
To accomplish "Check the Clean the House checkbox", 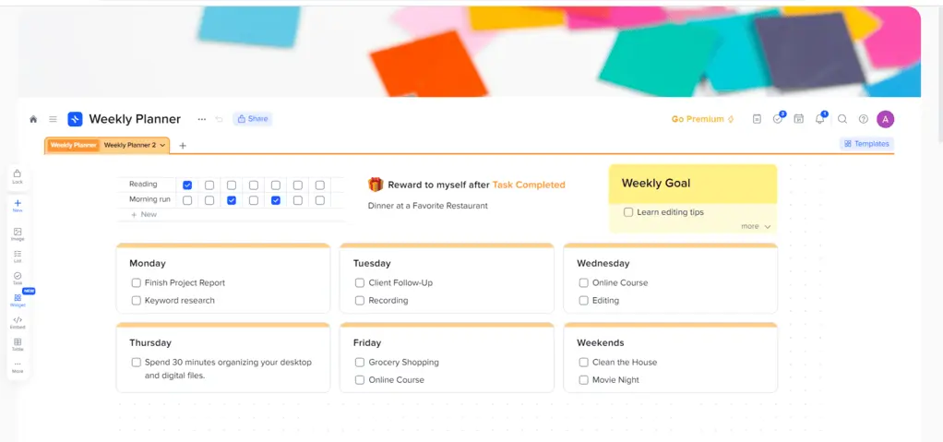I will tap(583, 362).
